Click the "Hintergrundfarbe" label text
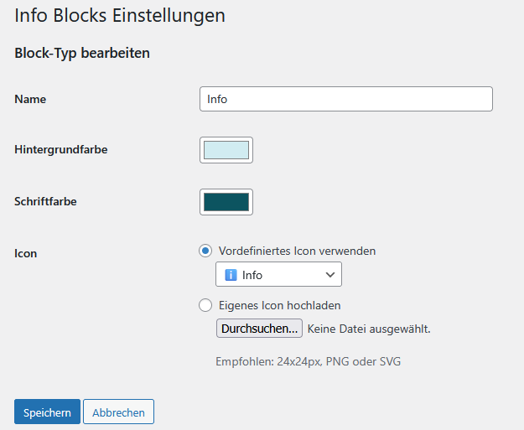Image resolution: width=524 pixels, height=430 pixels. tap(61, 150)
